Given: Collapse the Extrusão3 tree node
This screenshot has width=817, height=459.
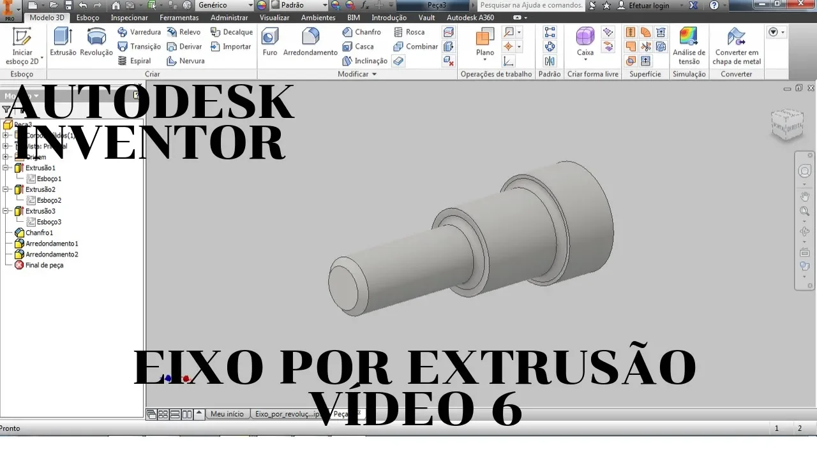Looking at the screenshot, I should click(6, 211).
